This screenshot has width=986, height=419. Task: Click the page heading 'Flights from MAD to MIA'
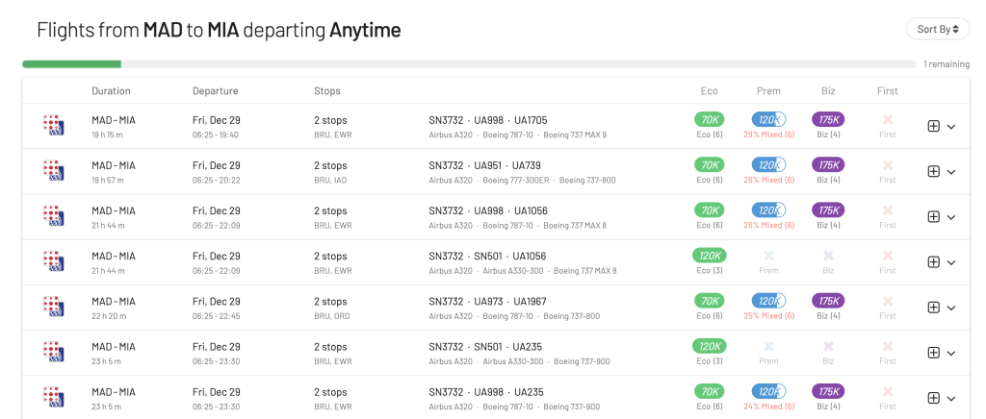tap(138, 30)
